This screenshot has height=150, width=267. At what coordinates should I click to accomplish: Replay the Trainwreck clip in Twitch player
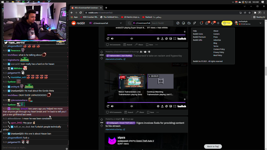click(x=108, y=106)
